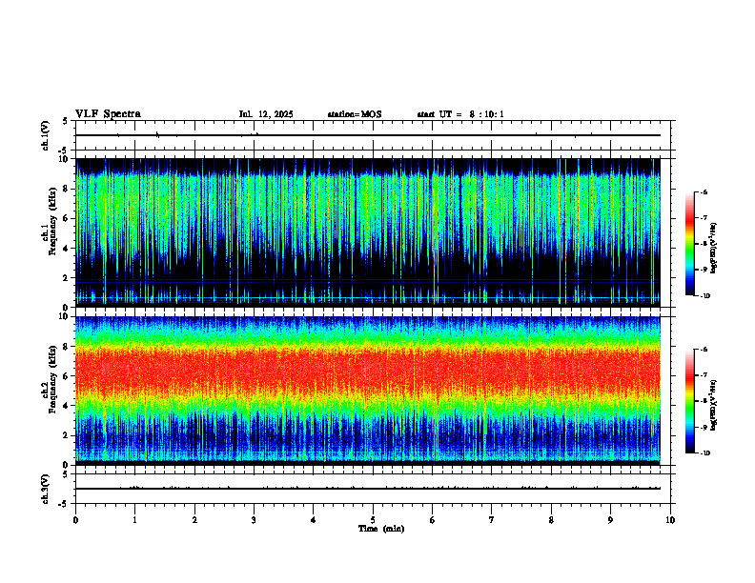
Task: Click the ch.2 color bar unit label
Action: point(714,406)
